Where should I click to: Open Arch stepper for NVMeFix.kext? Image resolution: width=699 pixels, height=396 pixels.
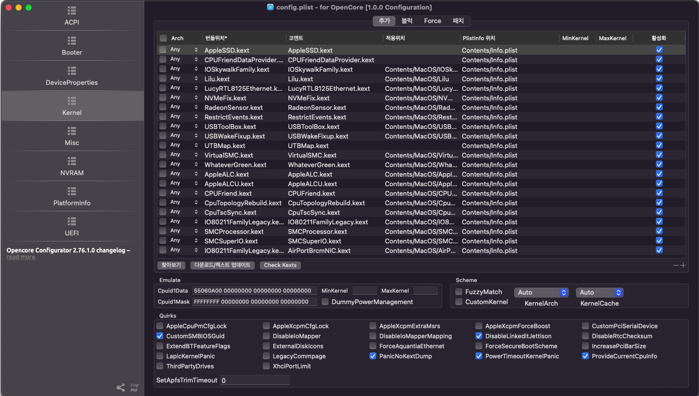pyautogui.click(x=196, y=98)
